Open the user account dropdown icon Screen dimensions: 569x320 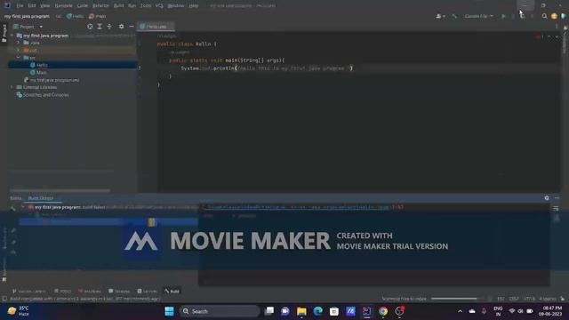441,16
